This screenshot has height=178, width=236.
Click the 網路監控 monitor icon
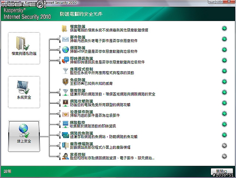point(65,125)
